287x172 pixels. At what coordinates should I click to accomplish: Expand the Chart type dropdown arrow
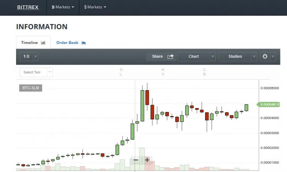pos(213,57)
